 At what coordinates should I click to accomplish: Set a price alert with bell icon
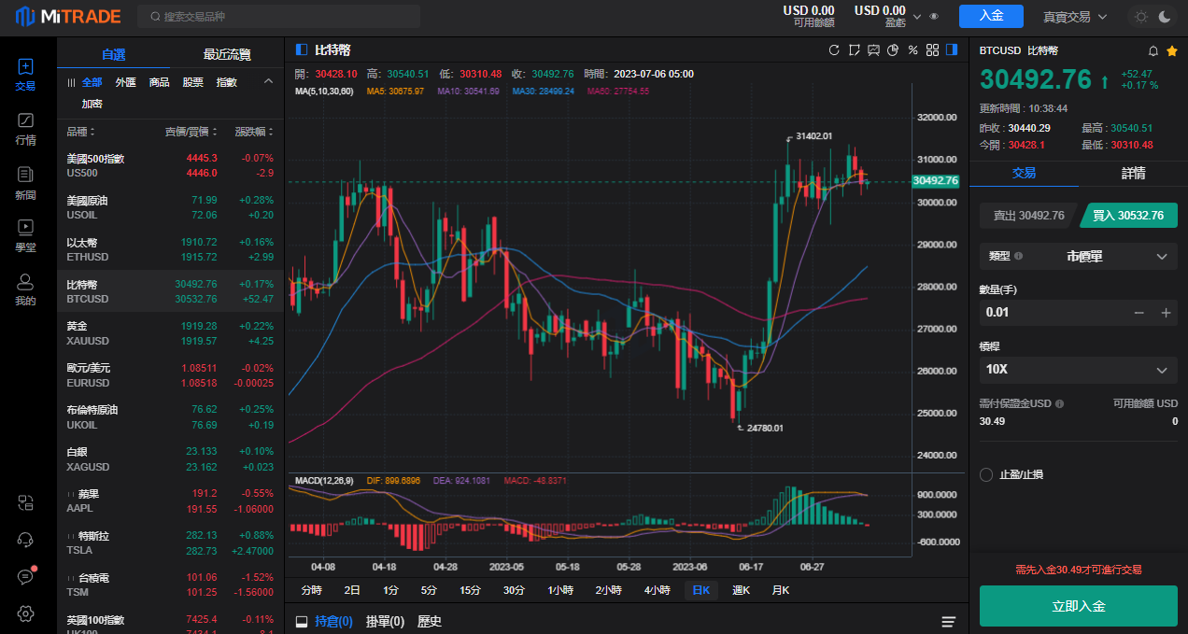(x=1153, y=50)
